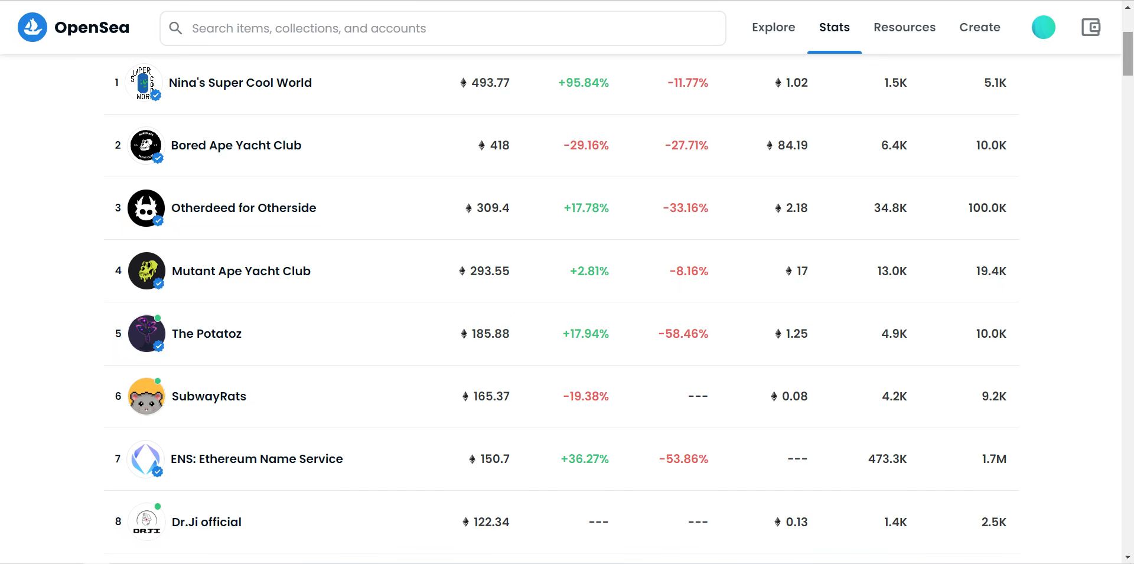Click the -29.16% change value
The image size is (1134, 564).
pyautogui.click(x=586, y=145)
